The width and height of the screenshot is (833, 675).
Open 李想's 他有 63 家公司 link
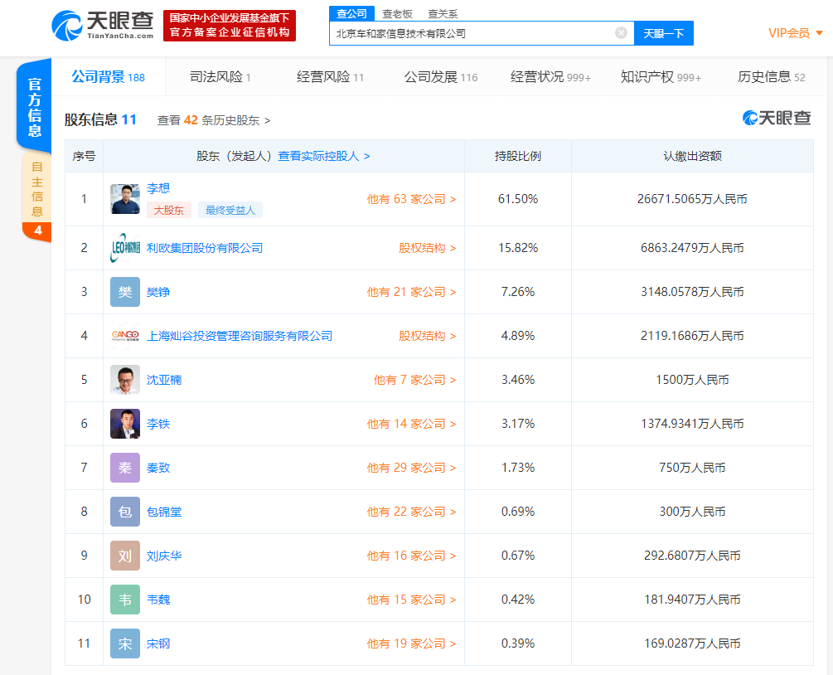(411, 199)
